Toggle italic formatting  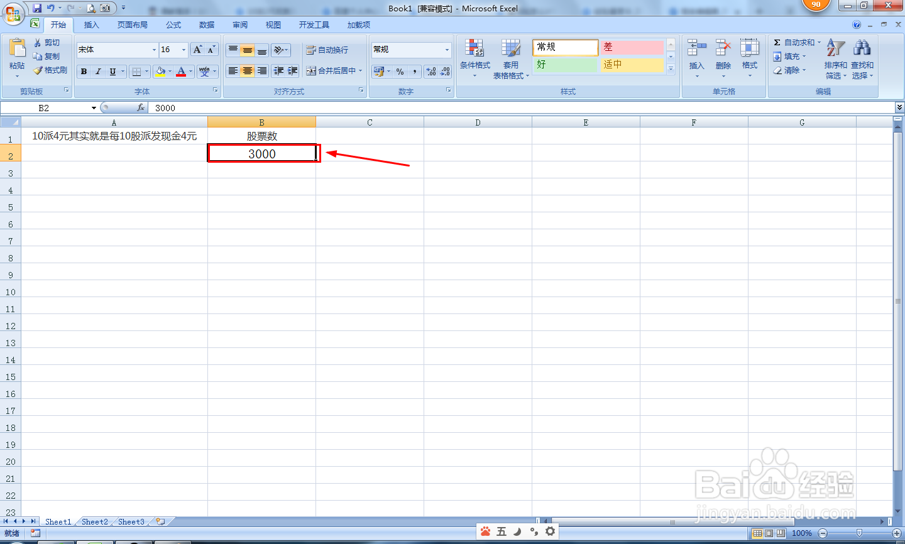point(98,72)
